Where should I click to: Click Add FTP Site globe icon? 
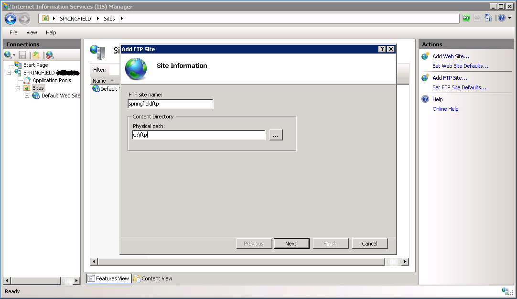[425, 77]
